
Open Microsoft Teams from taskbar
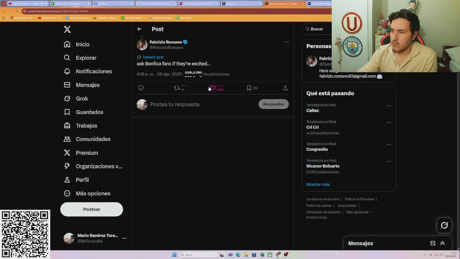230,255
